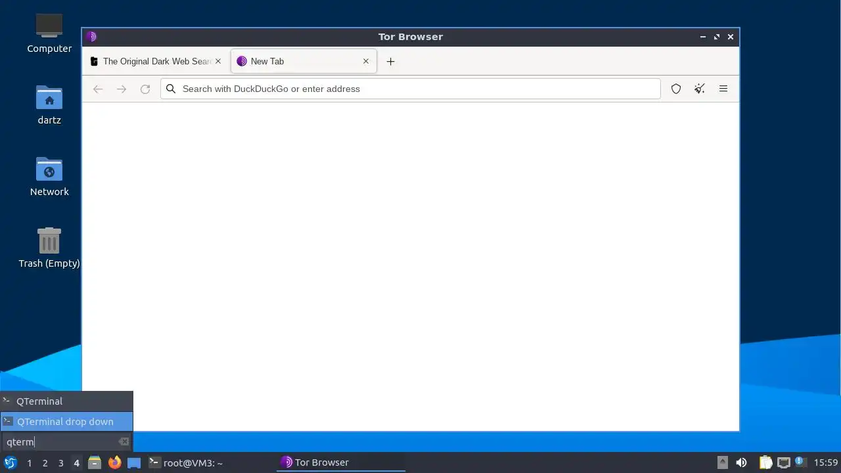Open the volume control tray icon

(741, 462)
